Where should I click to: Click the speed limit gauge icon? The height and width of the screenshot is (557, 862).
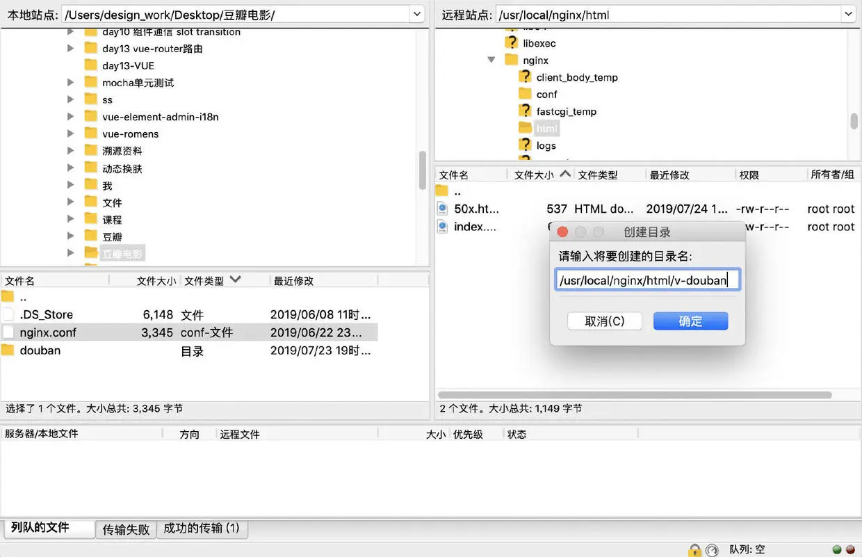coord(712,550)
